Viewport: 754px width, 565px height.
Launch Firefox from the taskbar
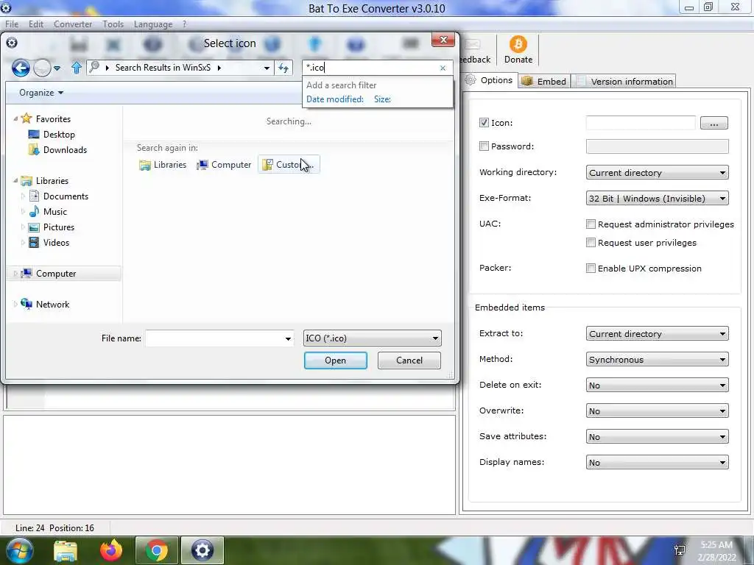coord(111,550)
